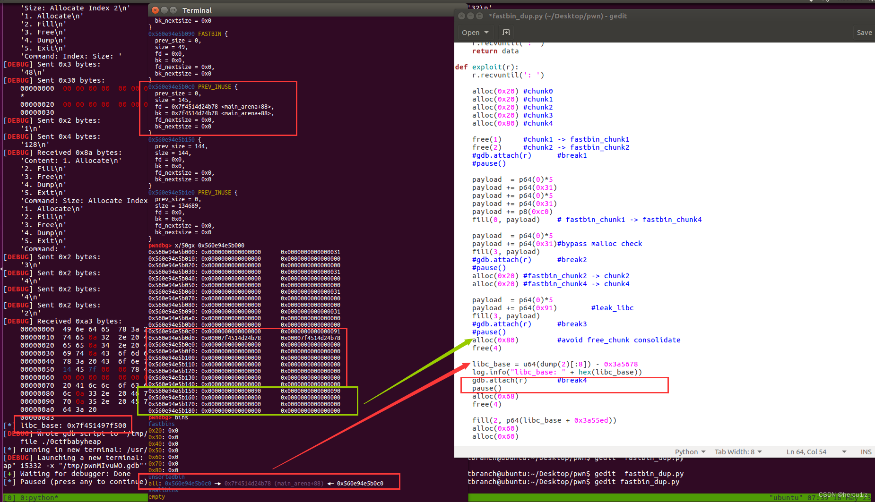Viewport: 875px width, 502px height.
Task: Click the payload += p8(0xc0) line
Action: (x=512, y=212)
